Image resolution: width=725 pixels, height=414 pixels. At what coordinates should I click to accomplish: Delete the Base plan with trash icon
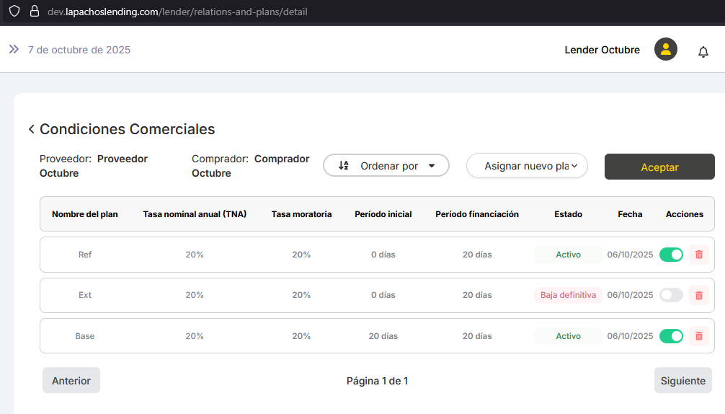[698, 336]
